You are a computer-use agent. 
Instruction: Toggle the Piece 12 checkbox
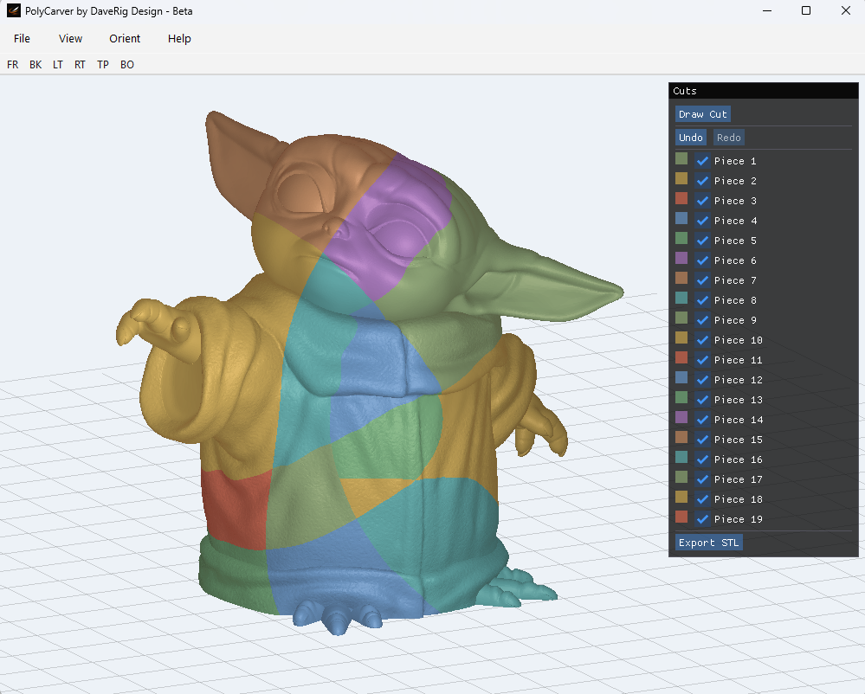(702, 380)
